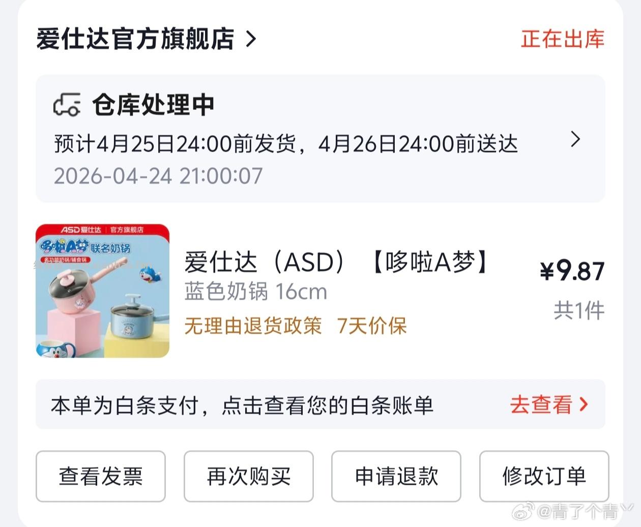Tap the ¥9.87 price
The image size is (641, 527).
(572, 271)
